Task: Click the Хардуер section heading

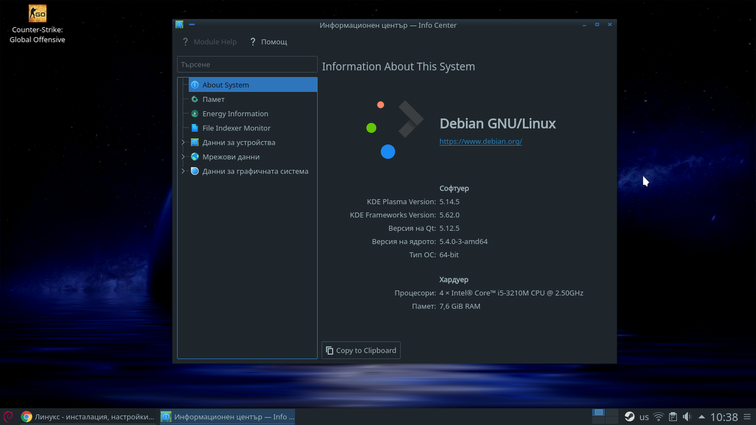Action: pyautogui.click(x=454, y=280)
